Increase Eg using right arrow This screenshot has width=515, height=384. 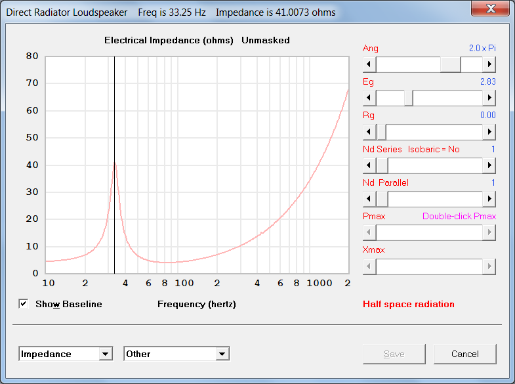[489, 98]
